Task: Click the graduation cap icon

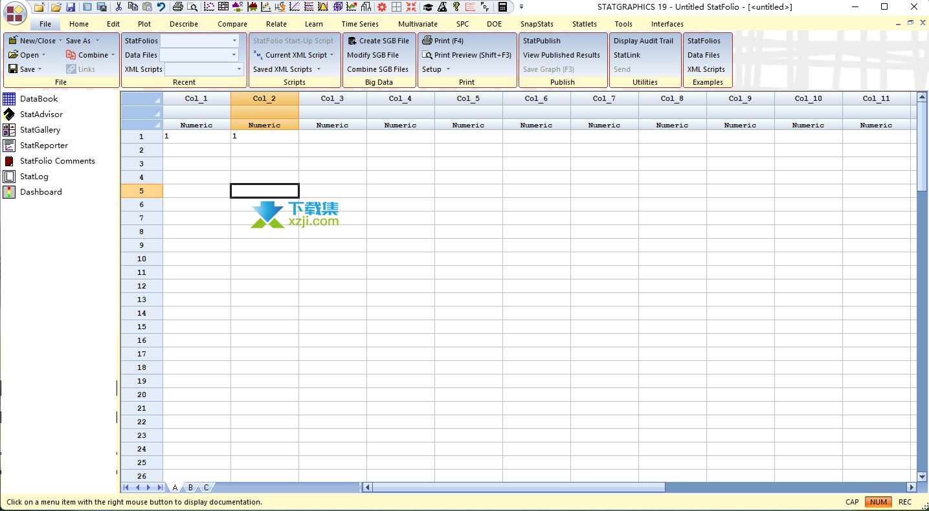Action: [x=427, y=7]
